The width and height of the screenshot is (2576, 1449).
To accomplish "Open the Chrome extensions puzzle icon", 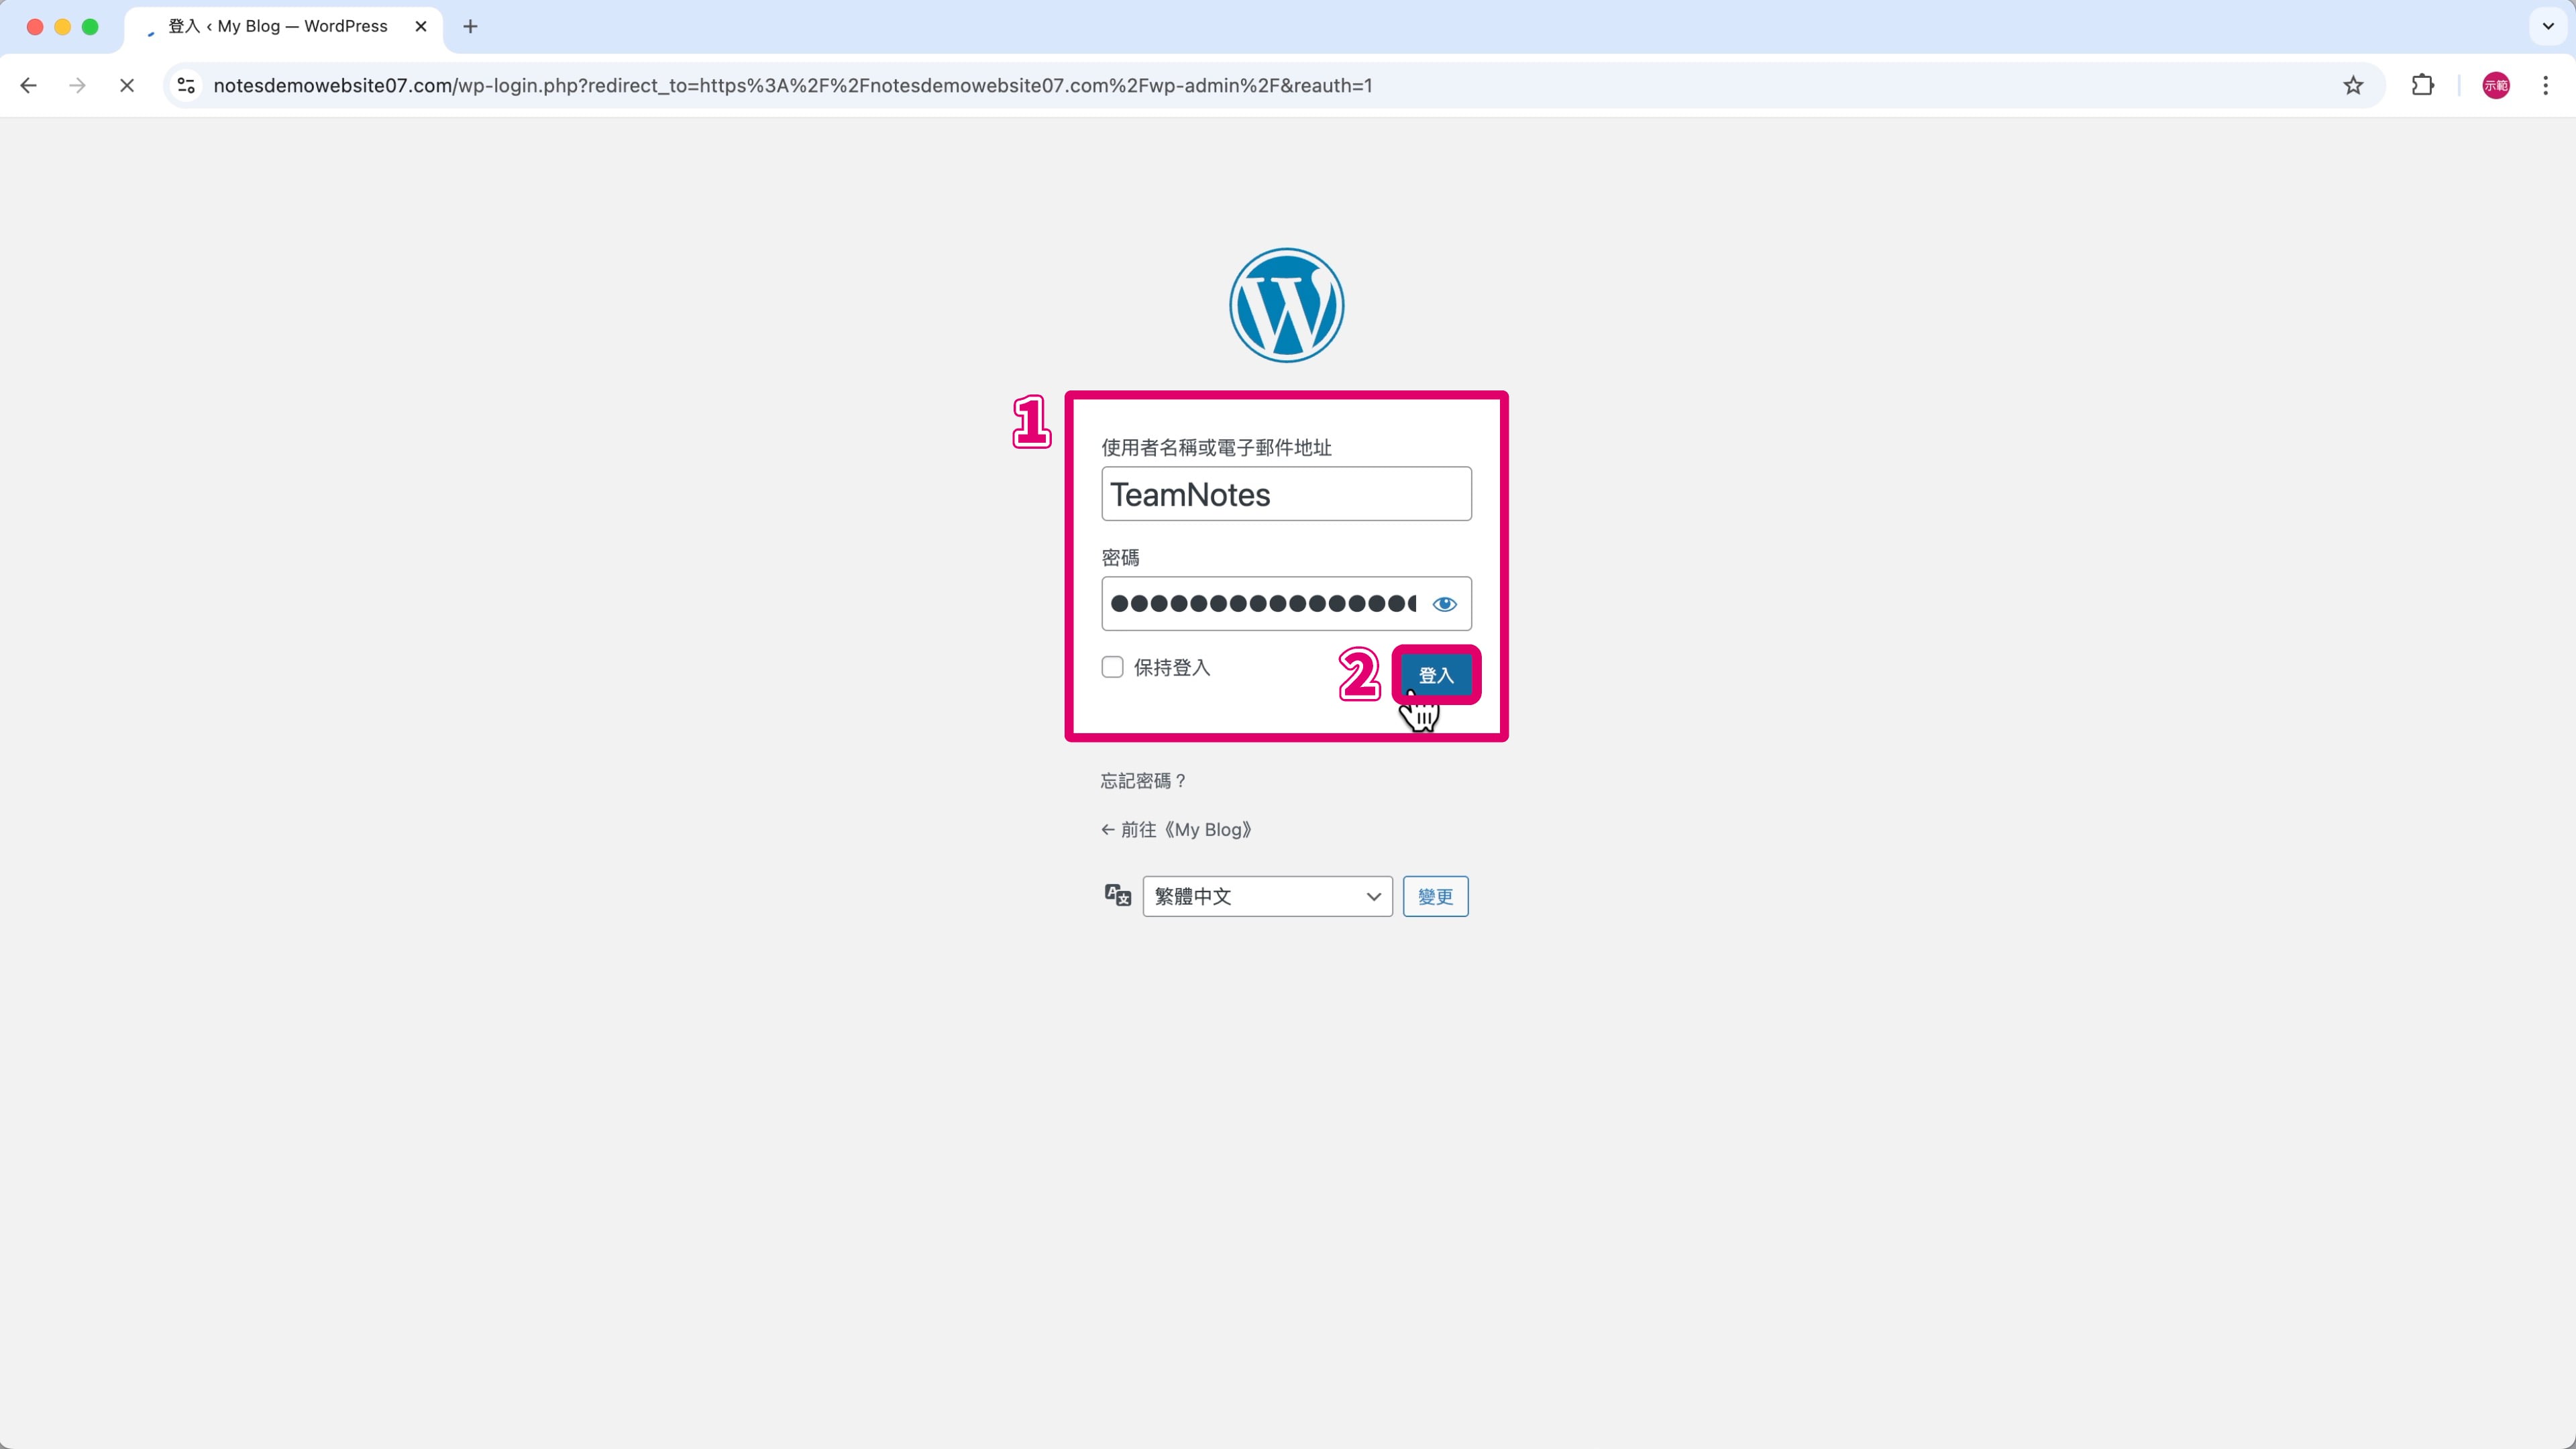I will (2422, 86).
